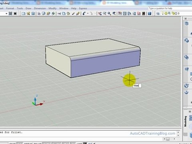Open a drawing with the Open icon
Viewport: 192px width, 144px height.
28,14
